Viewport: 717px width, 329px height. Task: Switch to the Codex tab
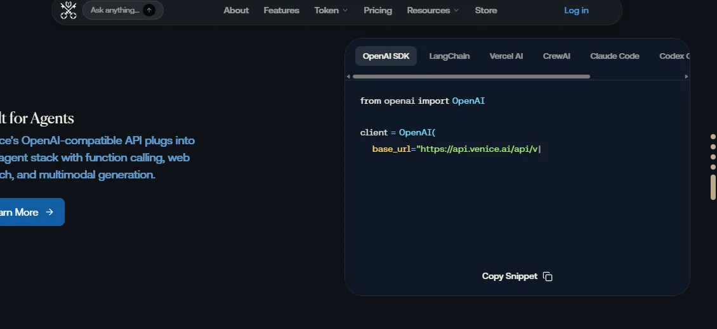pyautogui.click(x=674, y=56)
